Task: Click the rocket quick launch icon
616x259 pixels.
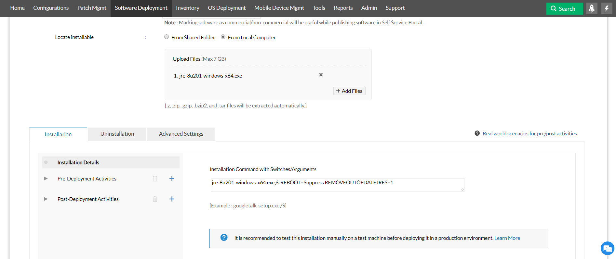Action: (x=592, y=8)
